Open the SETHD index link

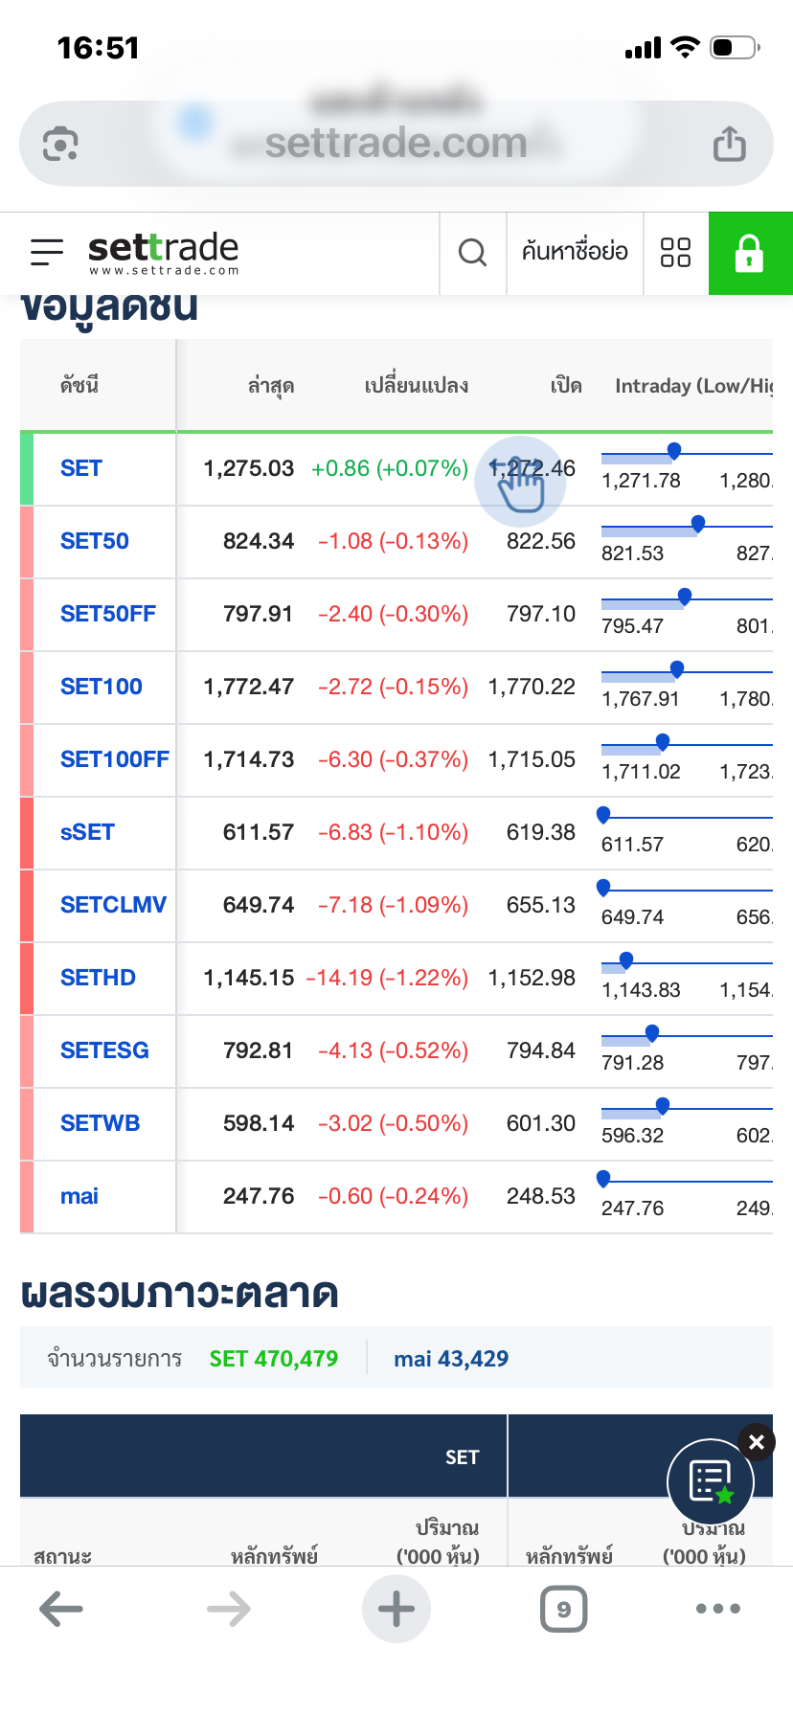(x=98, y=979)
